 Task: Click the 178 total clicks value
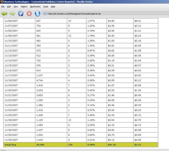pyautogui.click(x=70, y=145)
